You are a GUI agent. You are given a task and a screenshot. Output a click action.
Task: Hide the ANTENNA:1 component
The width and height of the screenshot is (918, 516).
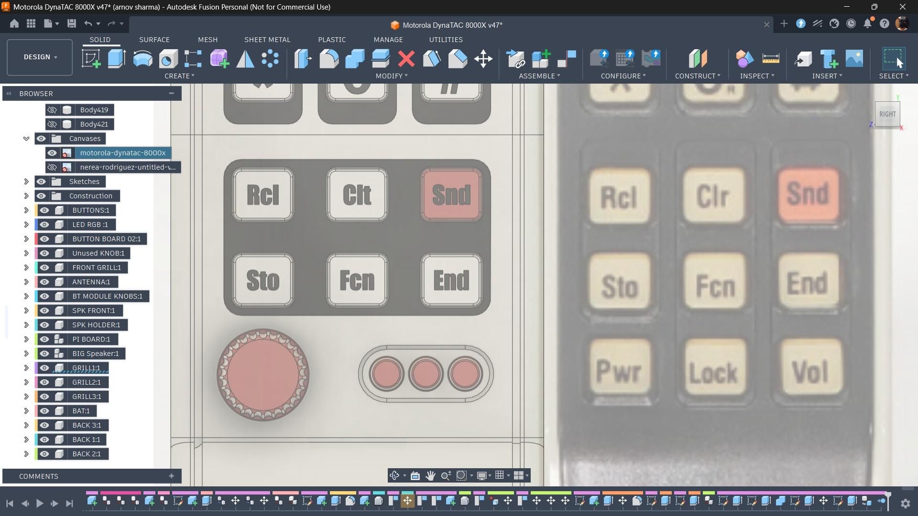point(44,282)
